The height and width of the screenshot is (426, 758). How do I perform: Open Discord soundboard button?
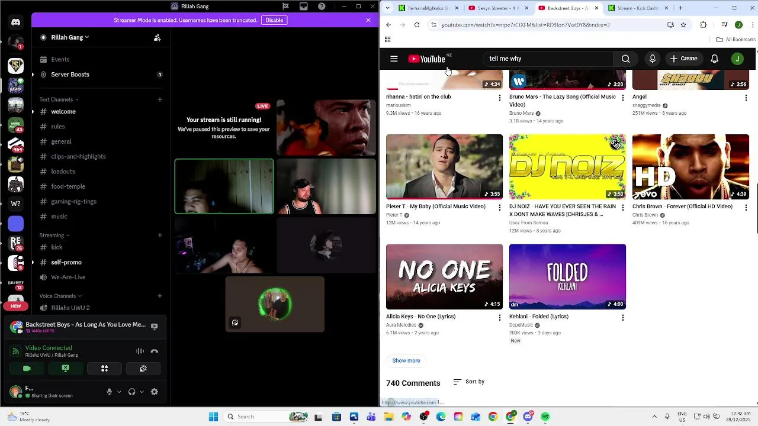pos(143,369)
